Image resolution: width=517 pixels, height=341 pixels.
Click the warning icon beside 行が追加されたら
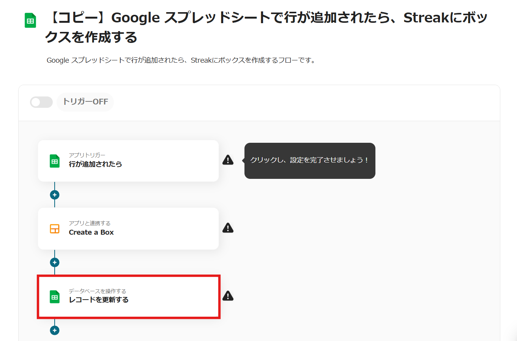pos(228,160)
